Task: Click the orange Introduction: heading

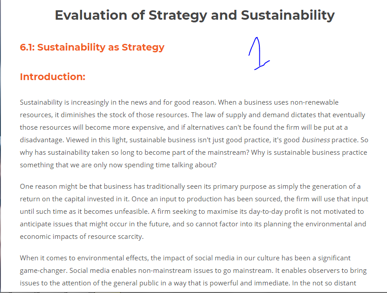Action: point(52,76)
